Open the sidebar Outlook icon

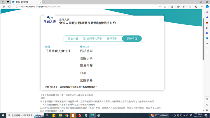(x=207, y=38)
